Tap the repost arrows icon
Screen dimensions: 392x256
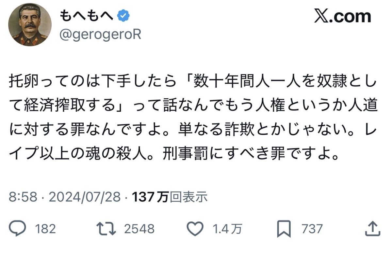[107, 229]
